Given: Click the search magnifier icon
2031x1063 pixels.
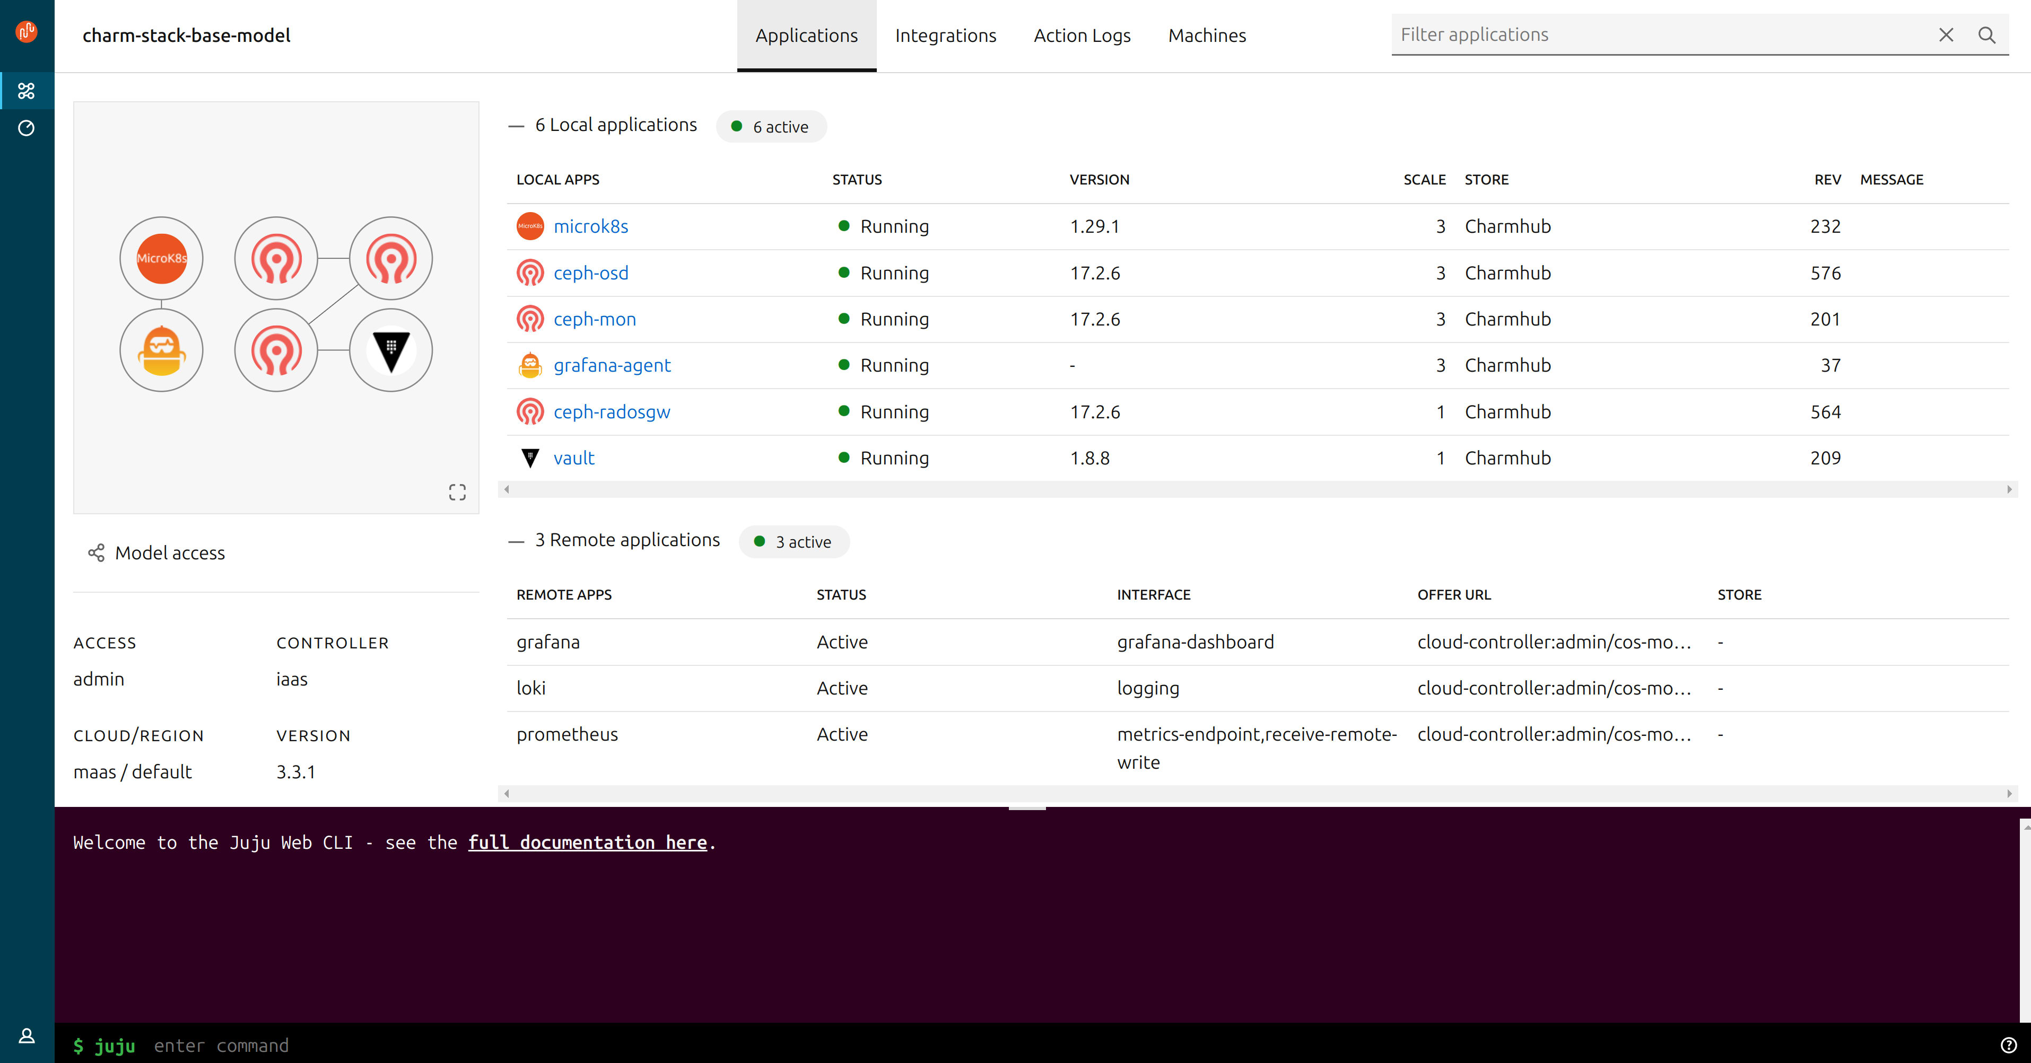Looking at the screenshot, I should pos(1987,34).
